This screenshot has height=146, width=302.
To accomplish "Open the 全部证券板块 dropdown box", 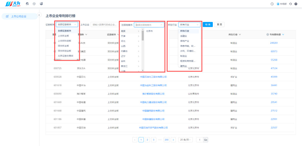I will (x=67, y=25).
